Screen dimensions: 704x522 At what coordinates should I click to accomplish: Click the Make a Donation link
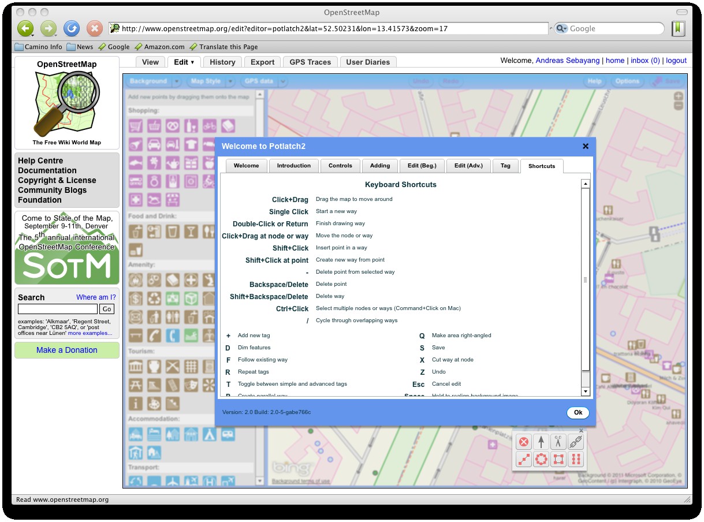67,350
